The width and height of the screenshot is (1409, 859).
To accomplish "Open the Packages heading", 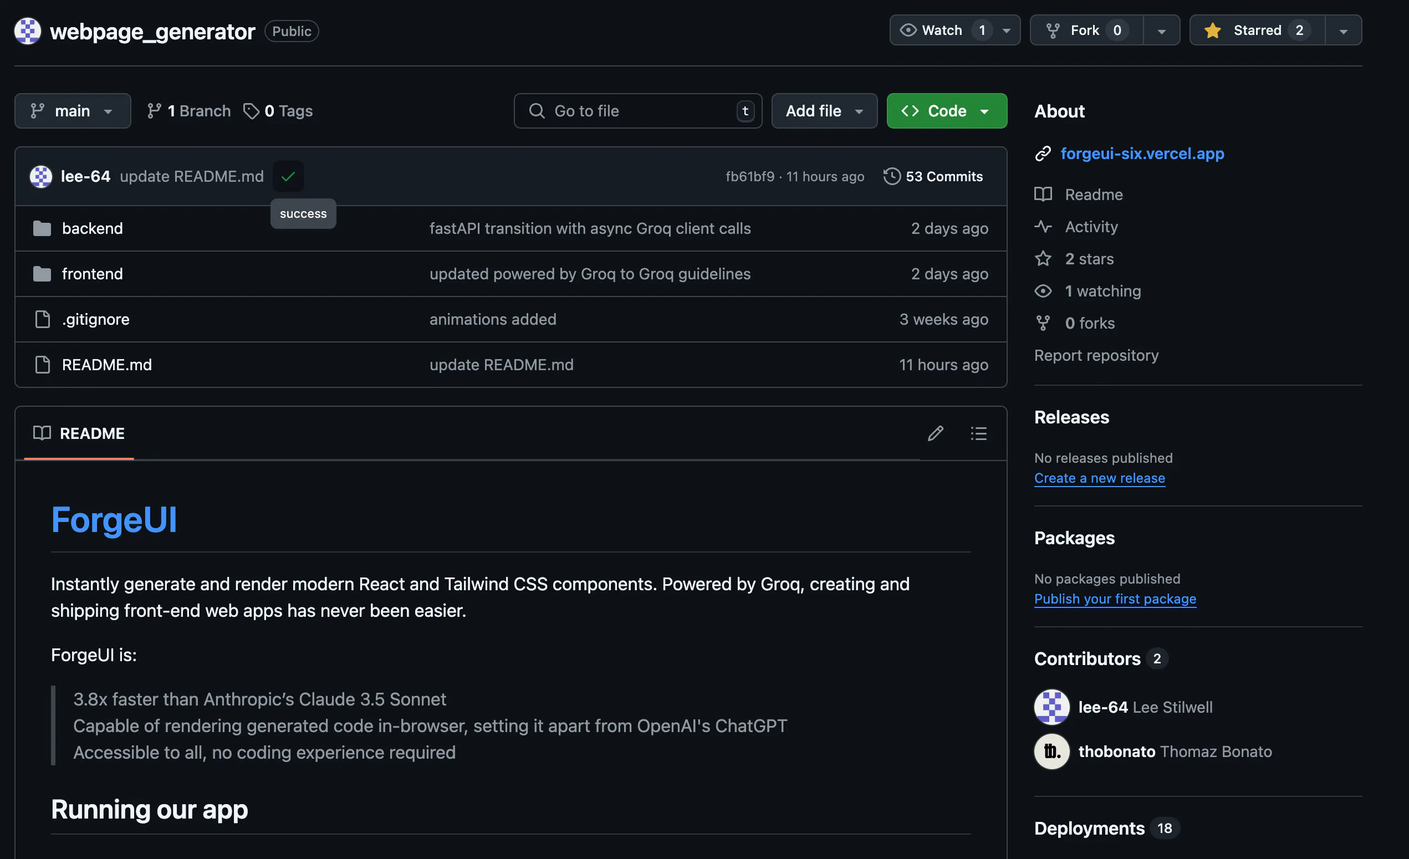I will tap(1074, 538).
